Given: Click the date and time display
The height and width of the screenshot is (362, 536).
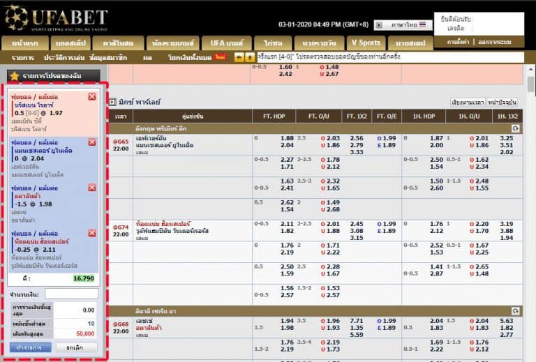Looking at the screenshot, I should 323,24.
